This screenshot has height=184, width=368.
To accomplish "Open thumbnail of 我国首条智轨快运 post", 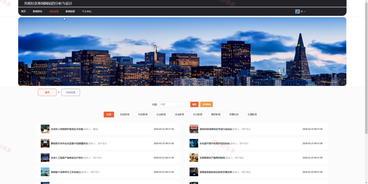I will pos(194,172).
